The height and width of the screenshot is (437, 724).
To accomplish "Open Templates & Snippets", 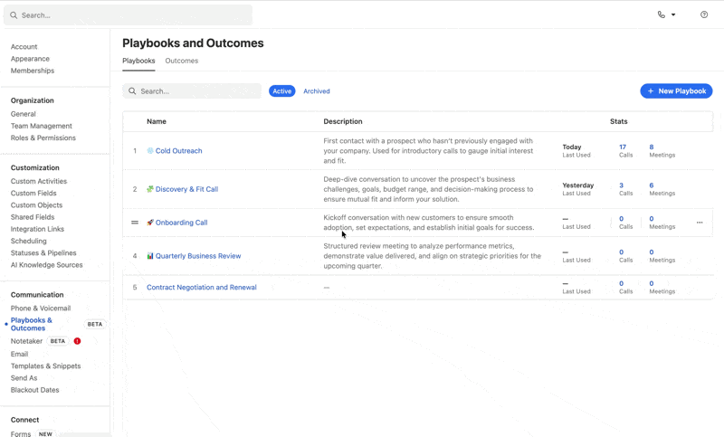I will 46,366.
